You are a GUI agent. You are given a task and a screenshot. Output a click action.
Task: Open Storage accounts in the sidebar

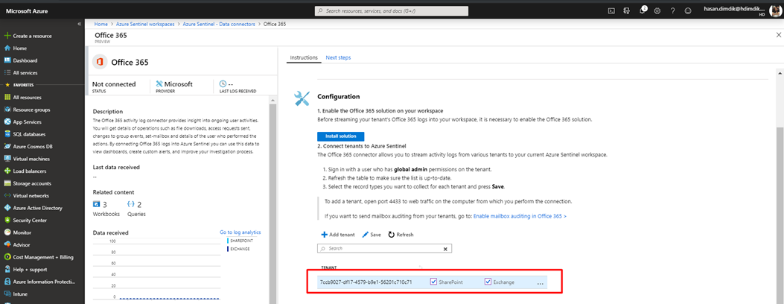(x=32, y=183)
